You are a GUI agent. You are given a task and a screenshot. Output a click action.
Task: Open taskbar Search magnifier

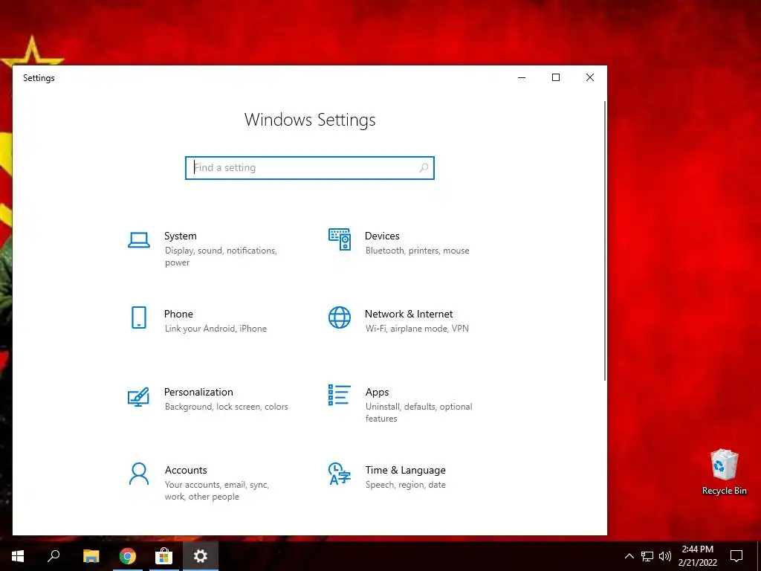[54, 556]
